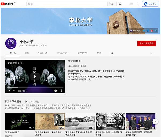Viewport: 161px width, 137px height.
Task: Click 東北大学の歴史 first video title
Action: click(x=12, y=132)
